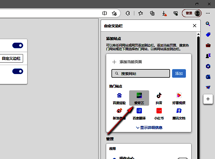Image resolution: width=215 pixels, height=159 pixels.
Task: Open the Favorites toolbar menu
Action: pos(140,13)
